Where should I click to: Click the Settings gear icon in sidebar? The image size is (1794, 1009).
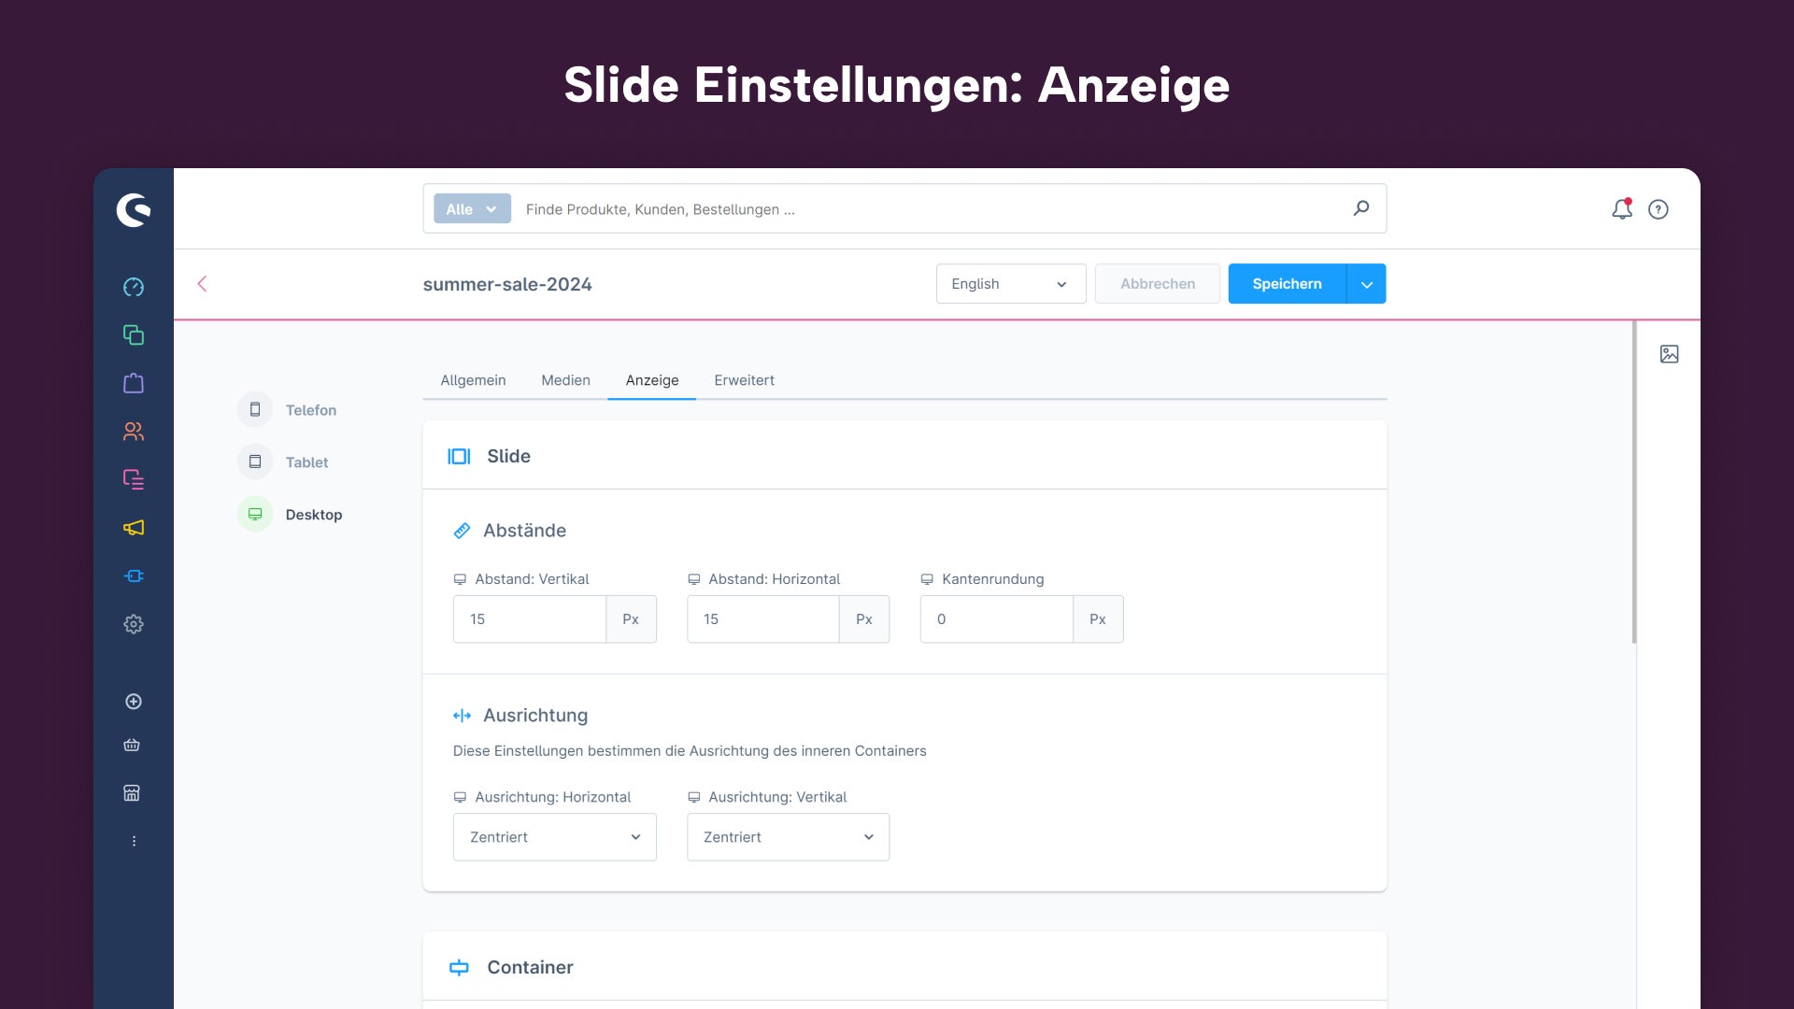[135, 625]
